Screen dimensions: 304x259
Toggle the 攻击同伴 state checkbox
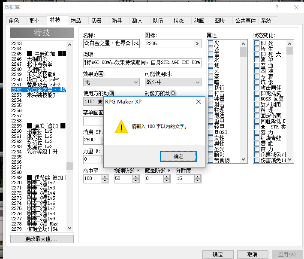tap(257, 88)
